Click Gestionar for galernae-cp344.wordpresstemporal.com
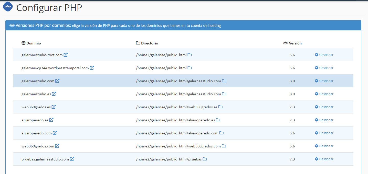Screen dimensions: 368x174 tap(324, 68)
